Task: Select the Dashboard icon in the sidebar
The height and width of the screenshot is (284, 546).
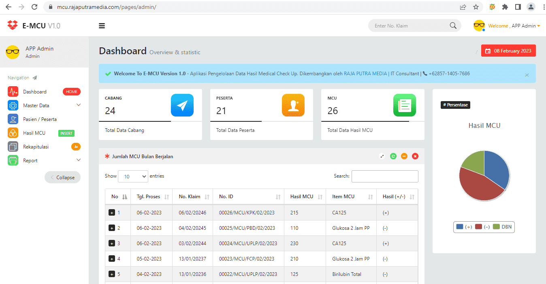Action: [x=13, y=91]
